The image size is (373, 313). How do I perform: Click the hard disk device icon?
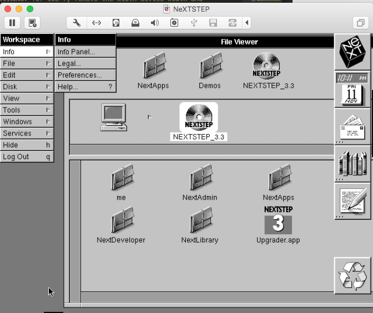pos(116,23)
